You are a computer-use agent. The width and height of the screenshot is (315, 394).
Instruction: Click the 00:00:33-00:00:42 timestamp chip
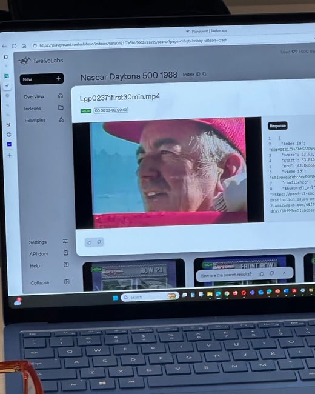click(x=111, y=110)
